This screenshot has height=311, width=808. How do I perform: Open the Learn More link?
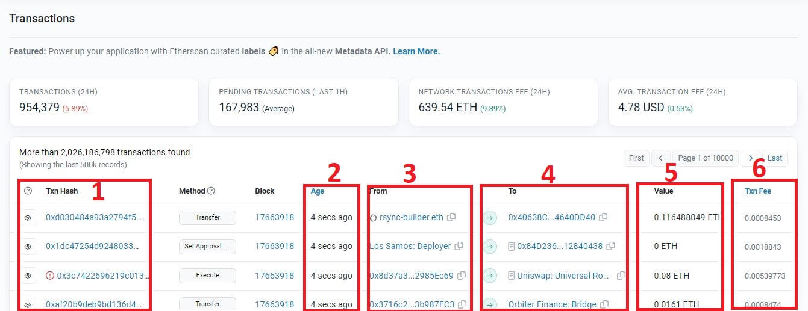click(416, 51)
